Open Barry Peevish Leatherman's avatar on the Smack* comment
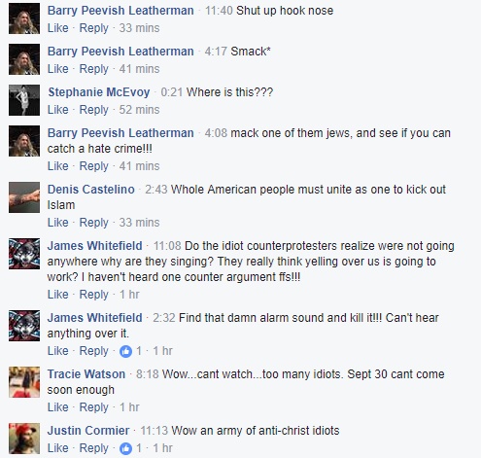This screenshot has height=458, width=481. 24,59
